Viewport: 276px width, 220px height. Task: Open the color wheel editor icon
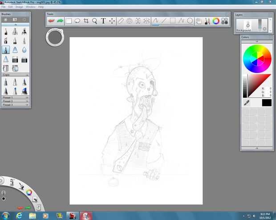pos(216,21)
